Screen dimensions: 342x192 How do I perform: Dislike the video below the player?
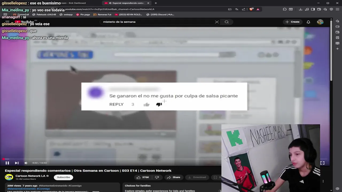pyautogui.click(x=157, y=177)
